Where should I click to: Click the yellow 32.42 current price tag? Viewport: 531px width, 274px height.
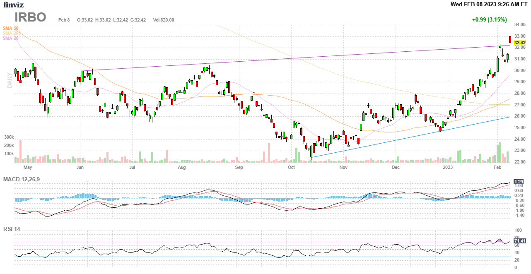519,43
